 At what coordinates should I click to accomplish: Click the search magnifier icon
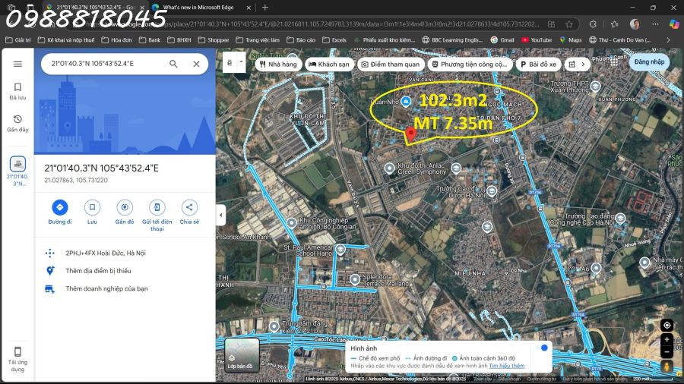174,65
